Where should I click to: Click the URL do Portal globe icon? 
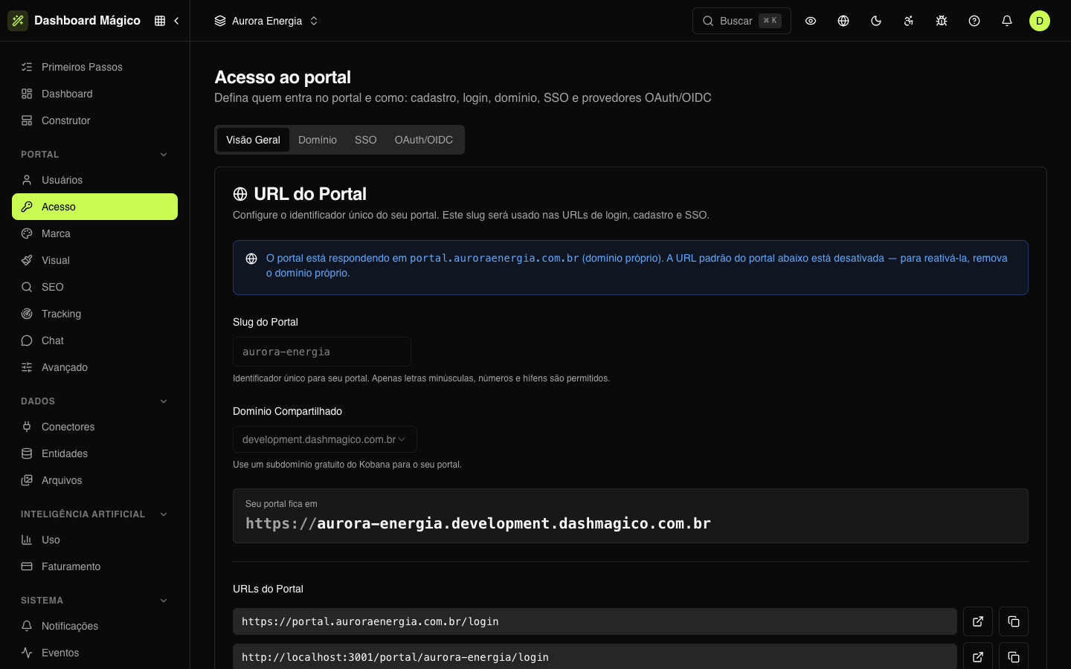[x=240, y=194]
